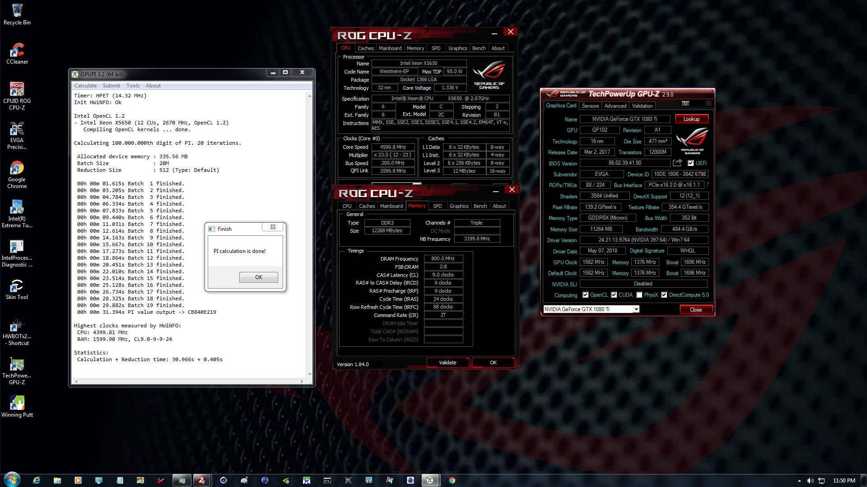Show hidden system tray icons arrow
The image size is (867, 487).
click(799, 481)
